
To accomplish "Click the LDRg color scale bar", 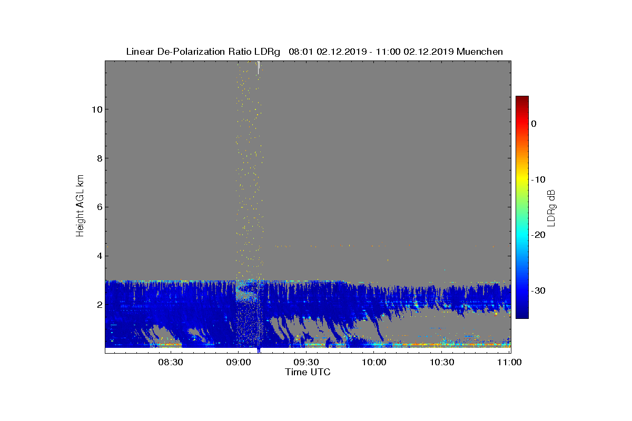I will (522, 207).
